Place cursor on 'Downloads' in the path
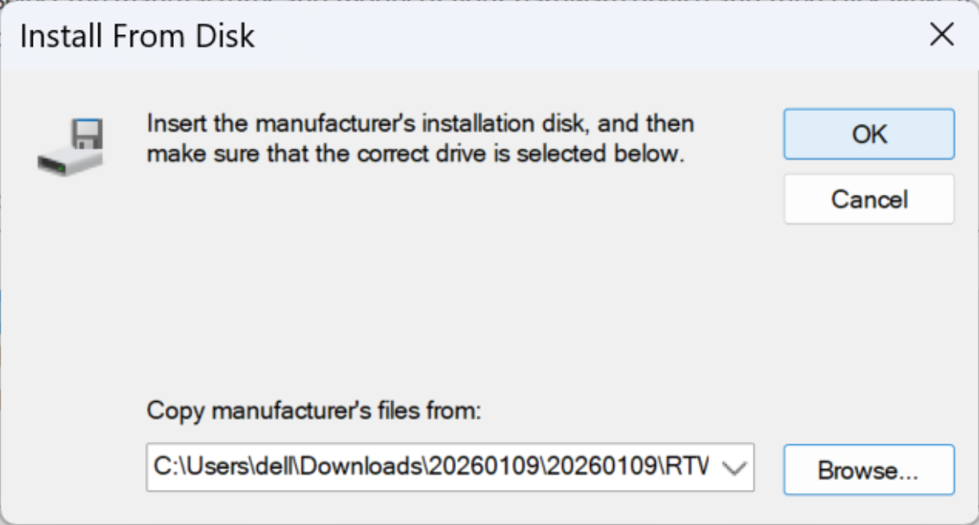The height and width of the screenshot is (525, 979). coord(369,467)
